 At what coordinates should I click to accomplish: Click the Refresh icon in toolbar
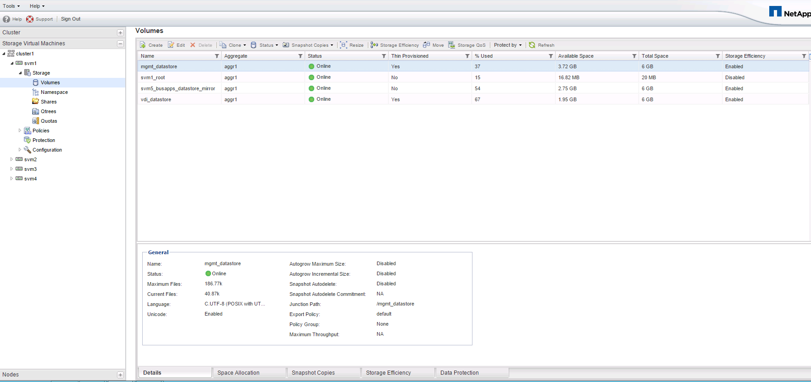(x=532, y=45)
